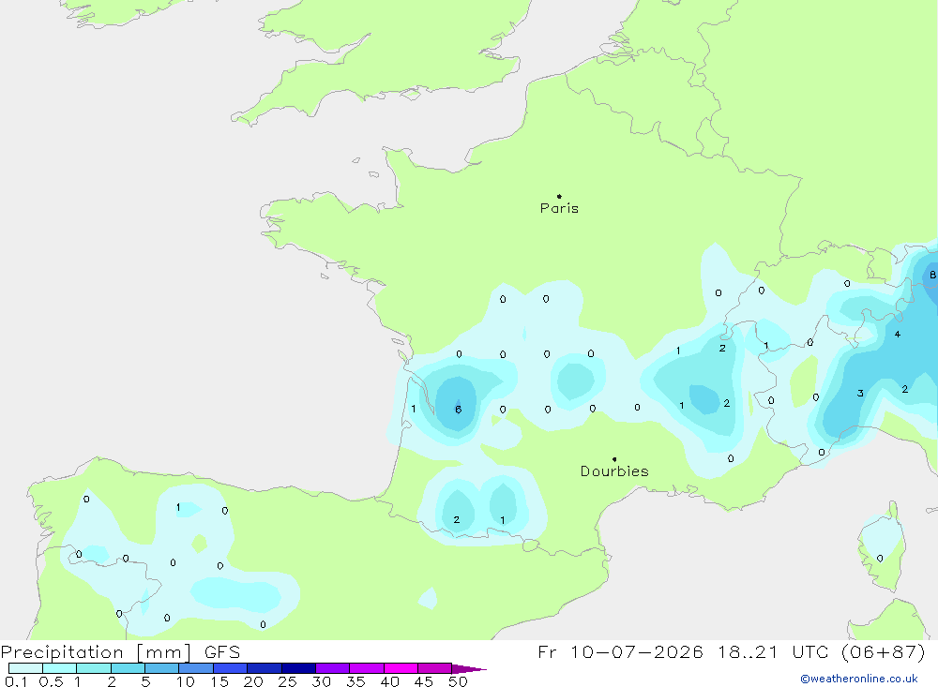Viewport: 938px width, 687px height.
Task: Select the 5–10 mm legend swatch
Action: point(162,668)
